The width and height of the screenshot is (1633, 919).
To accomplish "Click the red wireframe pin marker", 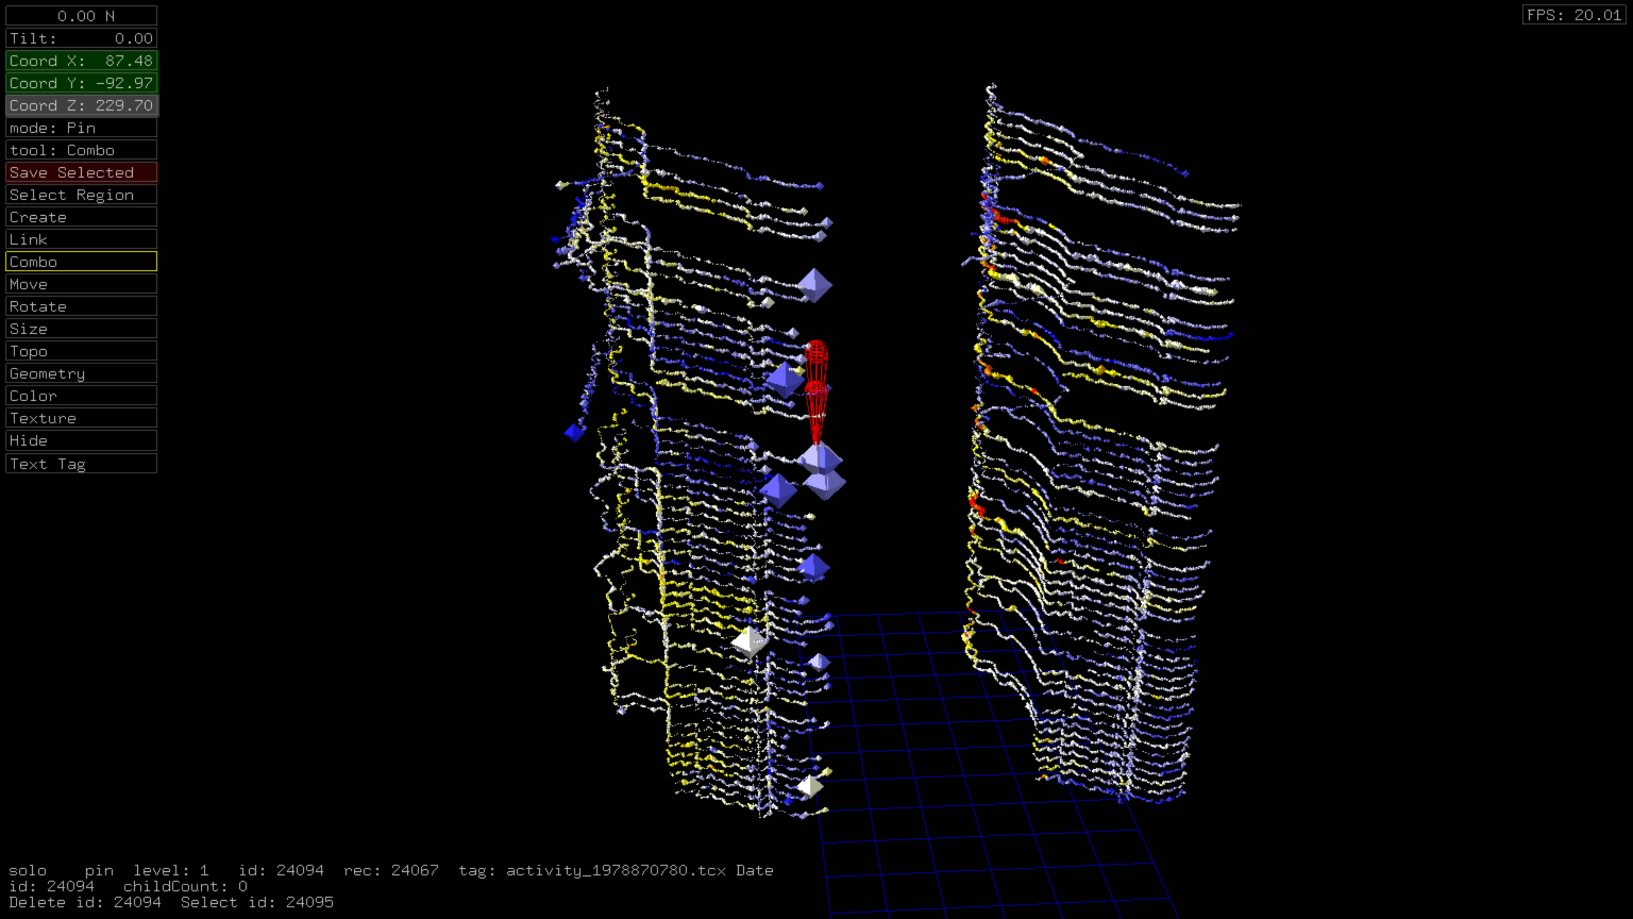I will click(x=816, y=390).
